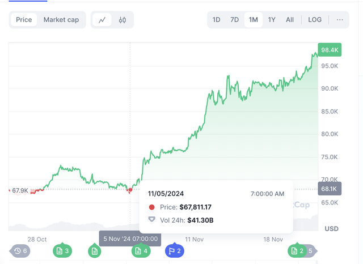This screenshot has width=363, height=264.
Task: Open the green news marker showing 2
Action: [x=297, y=250]
